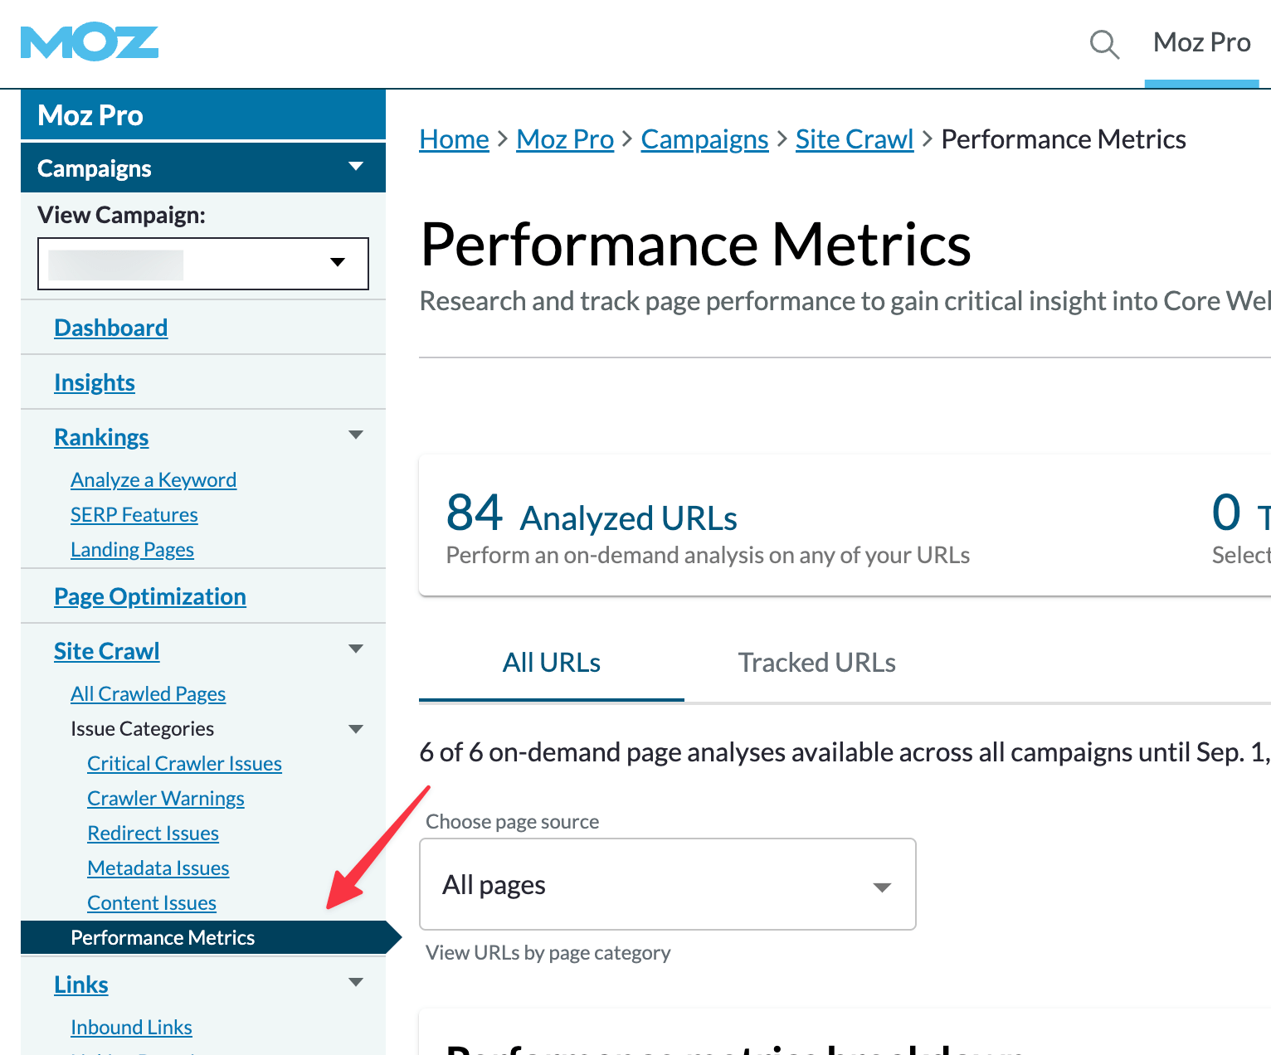
Task: Collapse the Campaigns section arrow
Action: (x=356, y=167)
